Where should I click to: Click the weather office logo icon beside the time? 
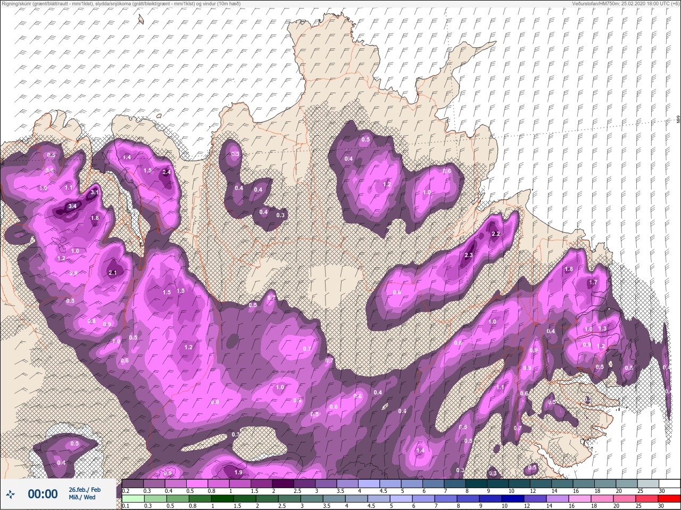pos(11,495)
